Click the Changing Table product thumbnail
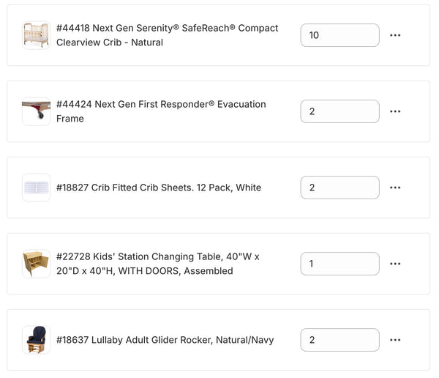This screenshot has width=439, height=378. (36, 264)
